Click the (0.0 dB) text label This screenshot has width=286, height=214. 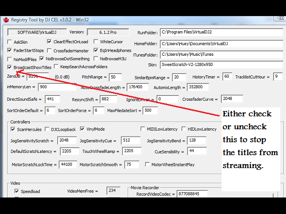[x=62, y=77]
